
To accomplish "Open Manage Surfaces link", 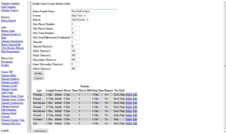I will [x=10, y=79].
